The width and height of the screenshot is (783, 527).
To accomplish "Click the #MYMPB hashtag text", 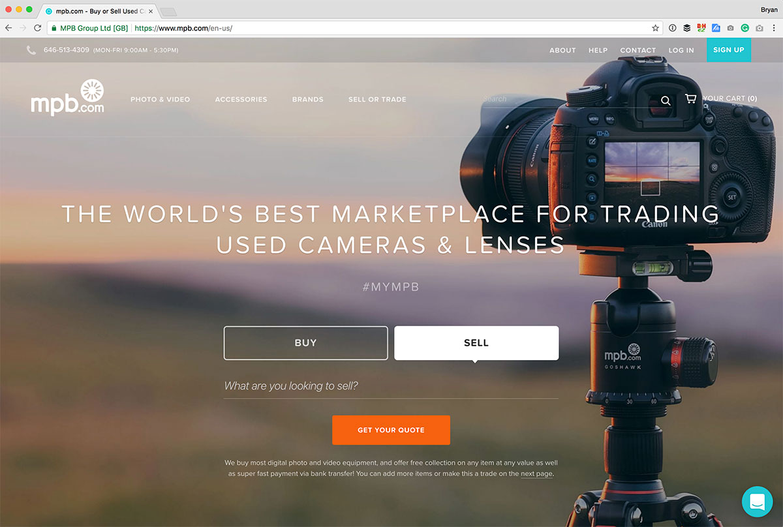I will point(391,287).
